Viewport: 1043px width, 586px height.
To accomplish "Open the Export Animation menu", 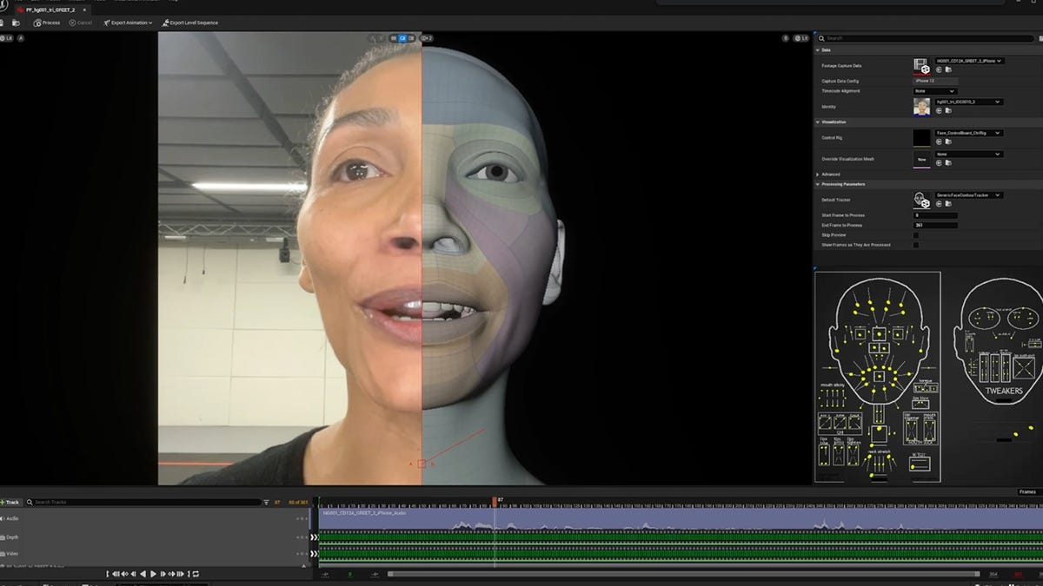I will point(128,23).
